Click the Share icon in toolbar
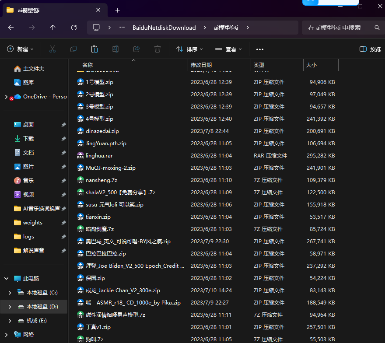Screen dimensions: 385x343 (136, 49)
